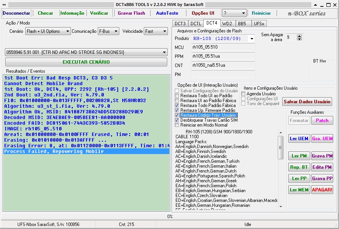Click Reiniciar in the toolbar
Image resolution: width=340 pixels, height=229 pixels.
tap(261, 13)
